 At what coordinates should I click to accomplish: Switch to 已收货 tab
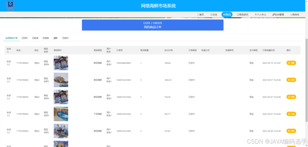(x=35, y=38)
